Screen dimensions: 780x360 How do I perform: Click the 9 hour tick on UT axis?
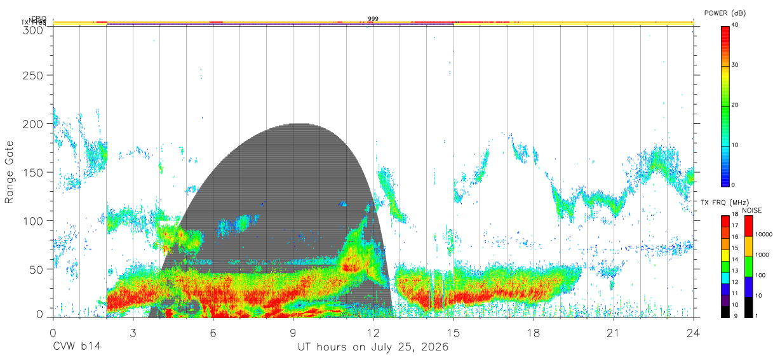coord(293,333)
